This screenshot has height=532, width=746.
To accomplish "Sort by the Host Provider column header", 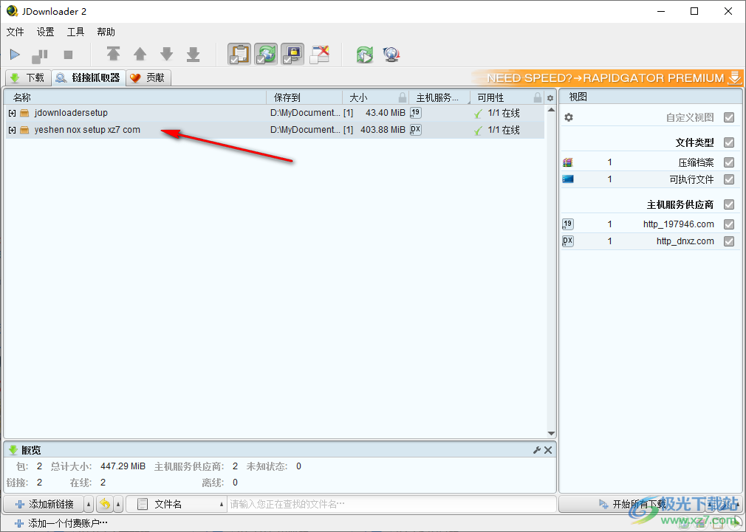I will tap(439, 97).
